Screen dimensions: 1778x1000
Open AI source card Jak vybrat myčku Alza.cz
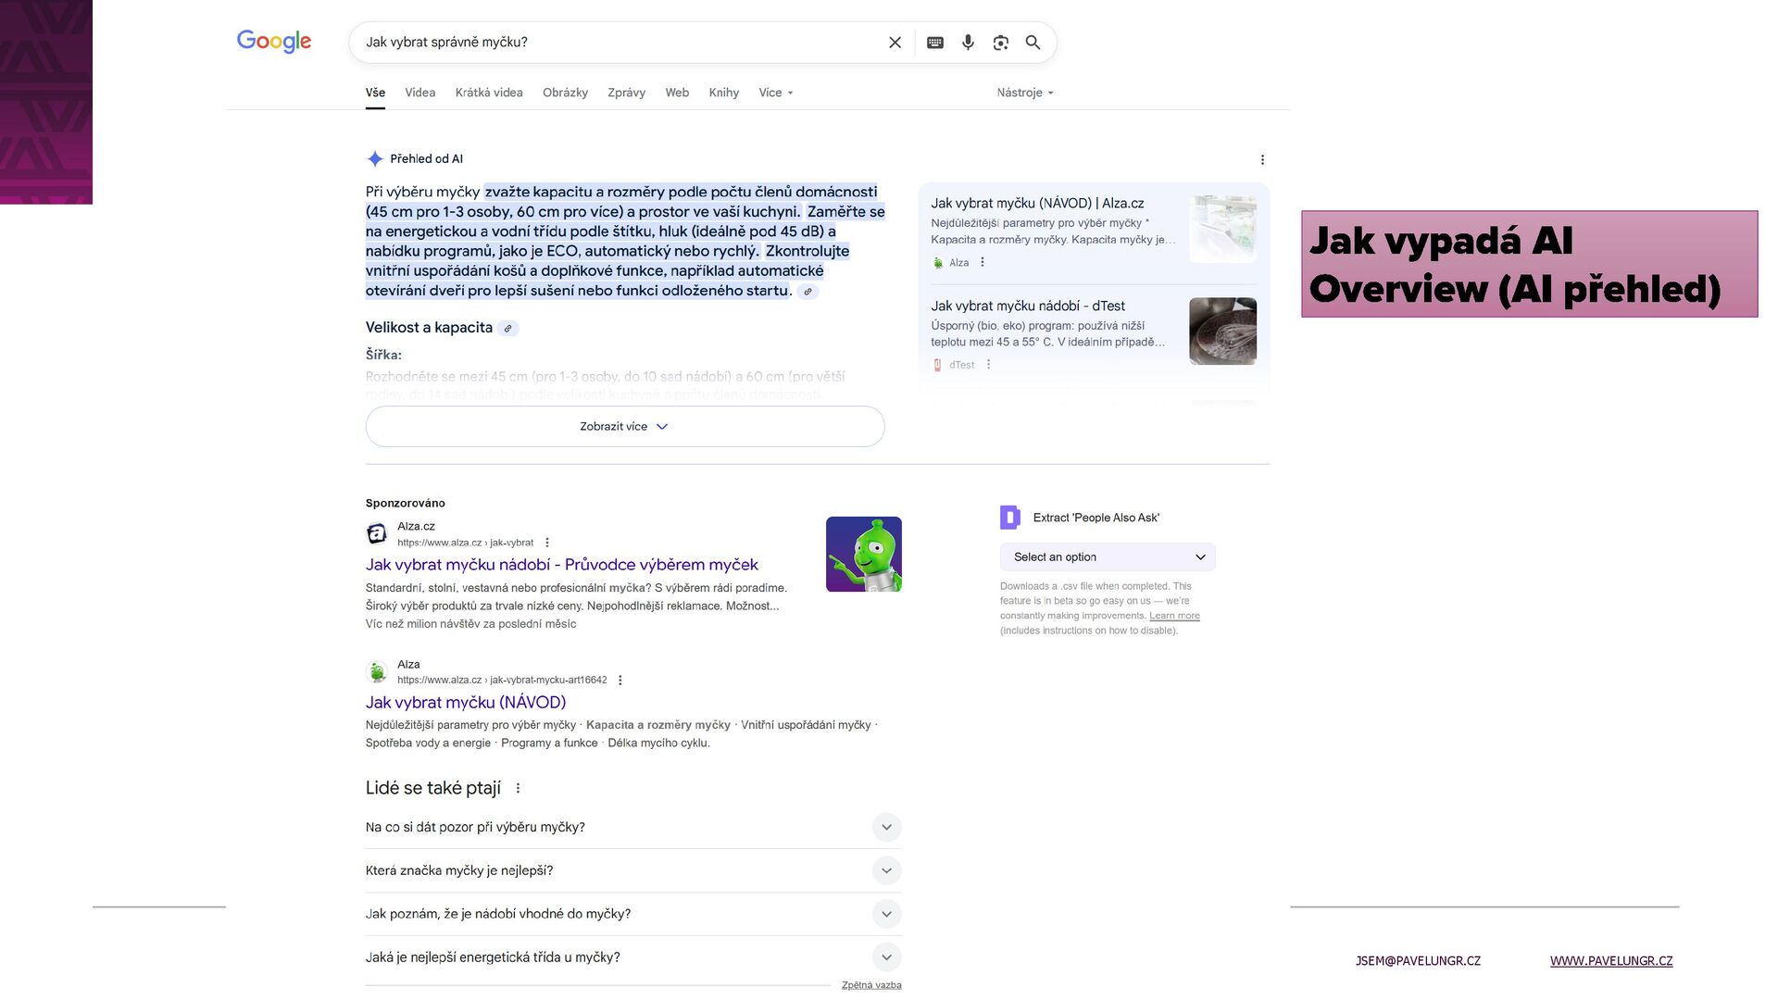pyautogui.click(x=1037, y=204)
